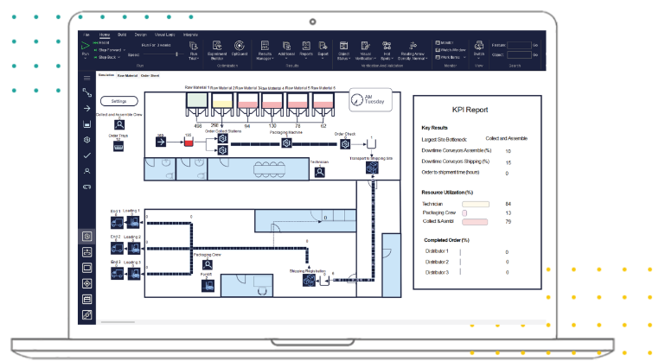
Task: Select the Order Check activity
Action: click(345, 144)
